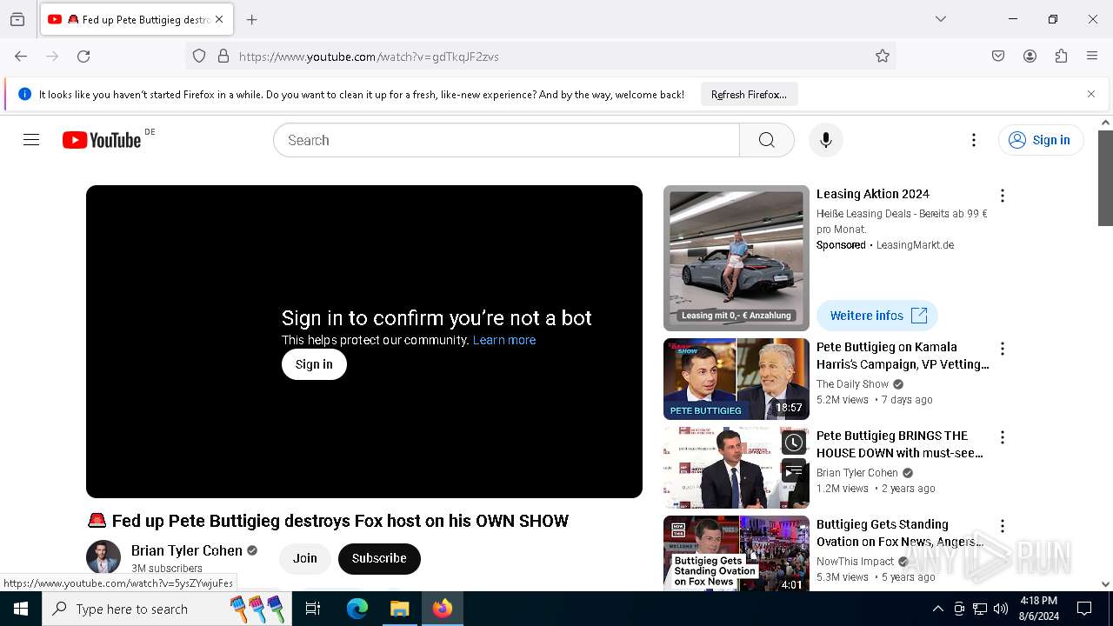This screenshot has width=1113, height=626.
Task: Open Firefox account icon
Action: (x=1030, y=57)
